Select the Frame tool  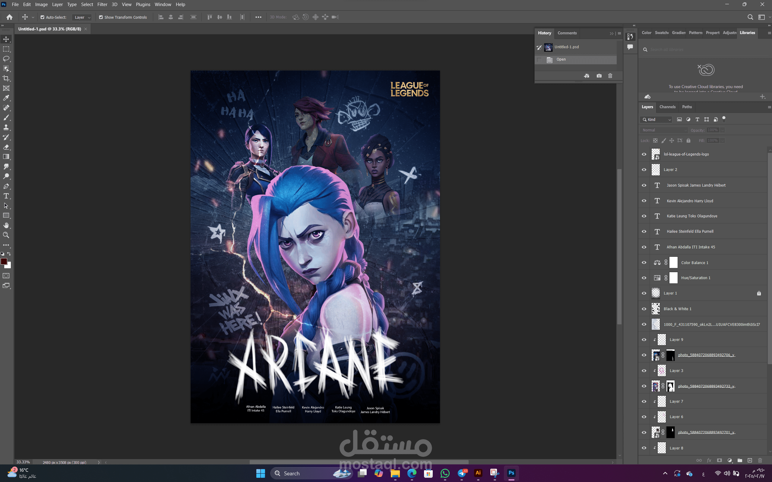click(6, 88)
